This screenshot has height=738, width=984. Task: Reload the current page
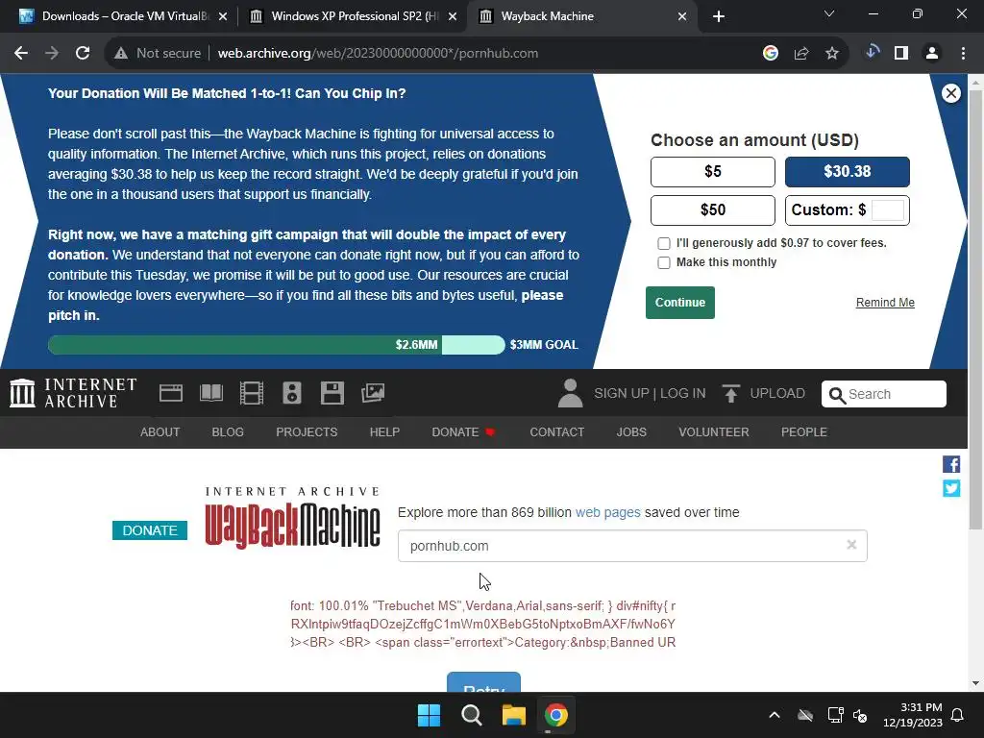pos(83,54)
